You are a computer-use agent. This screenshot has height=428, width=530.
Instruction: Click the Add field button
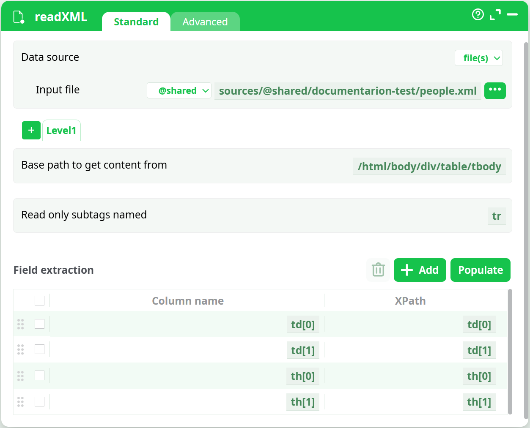pos(420,270)
